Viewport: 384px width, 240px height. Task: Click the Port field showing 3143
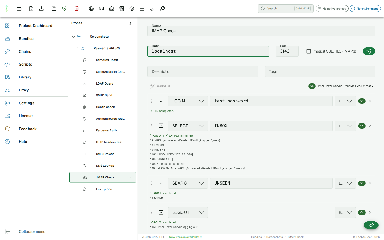[287, 51]
